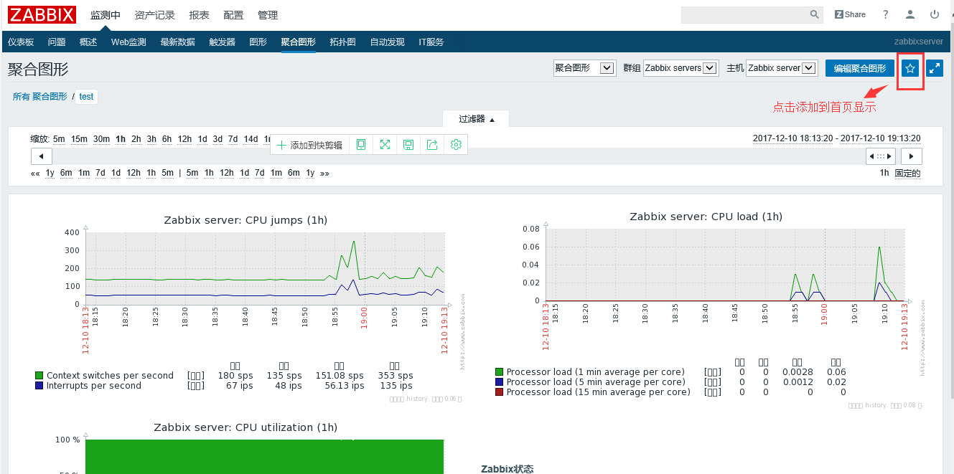
Task: Open the 所有 聚合图形 breadcrumb link
Action: click(39, 97)
